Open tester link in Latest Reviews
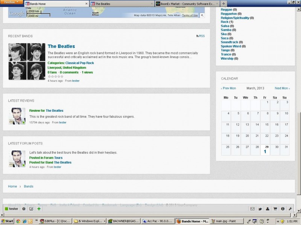The image size is (301, 225). click(x=62, y=123)
